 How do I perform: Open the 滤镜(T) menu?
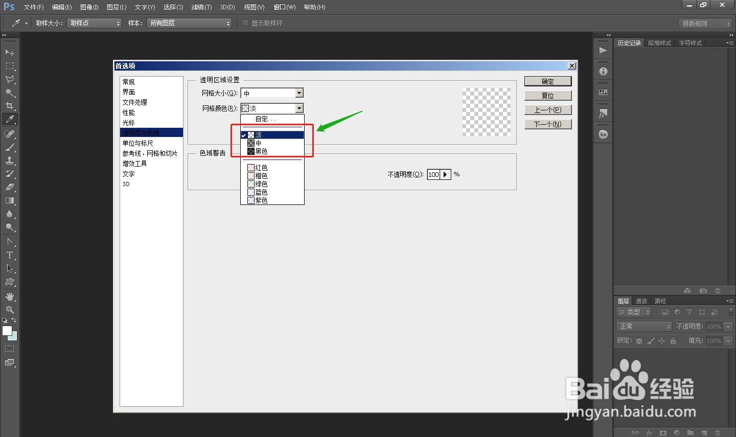(x=201, y=7)
